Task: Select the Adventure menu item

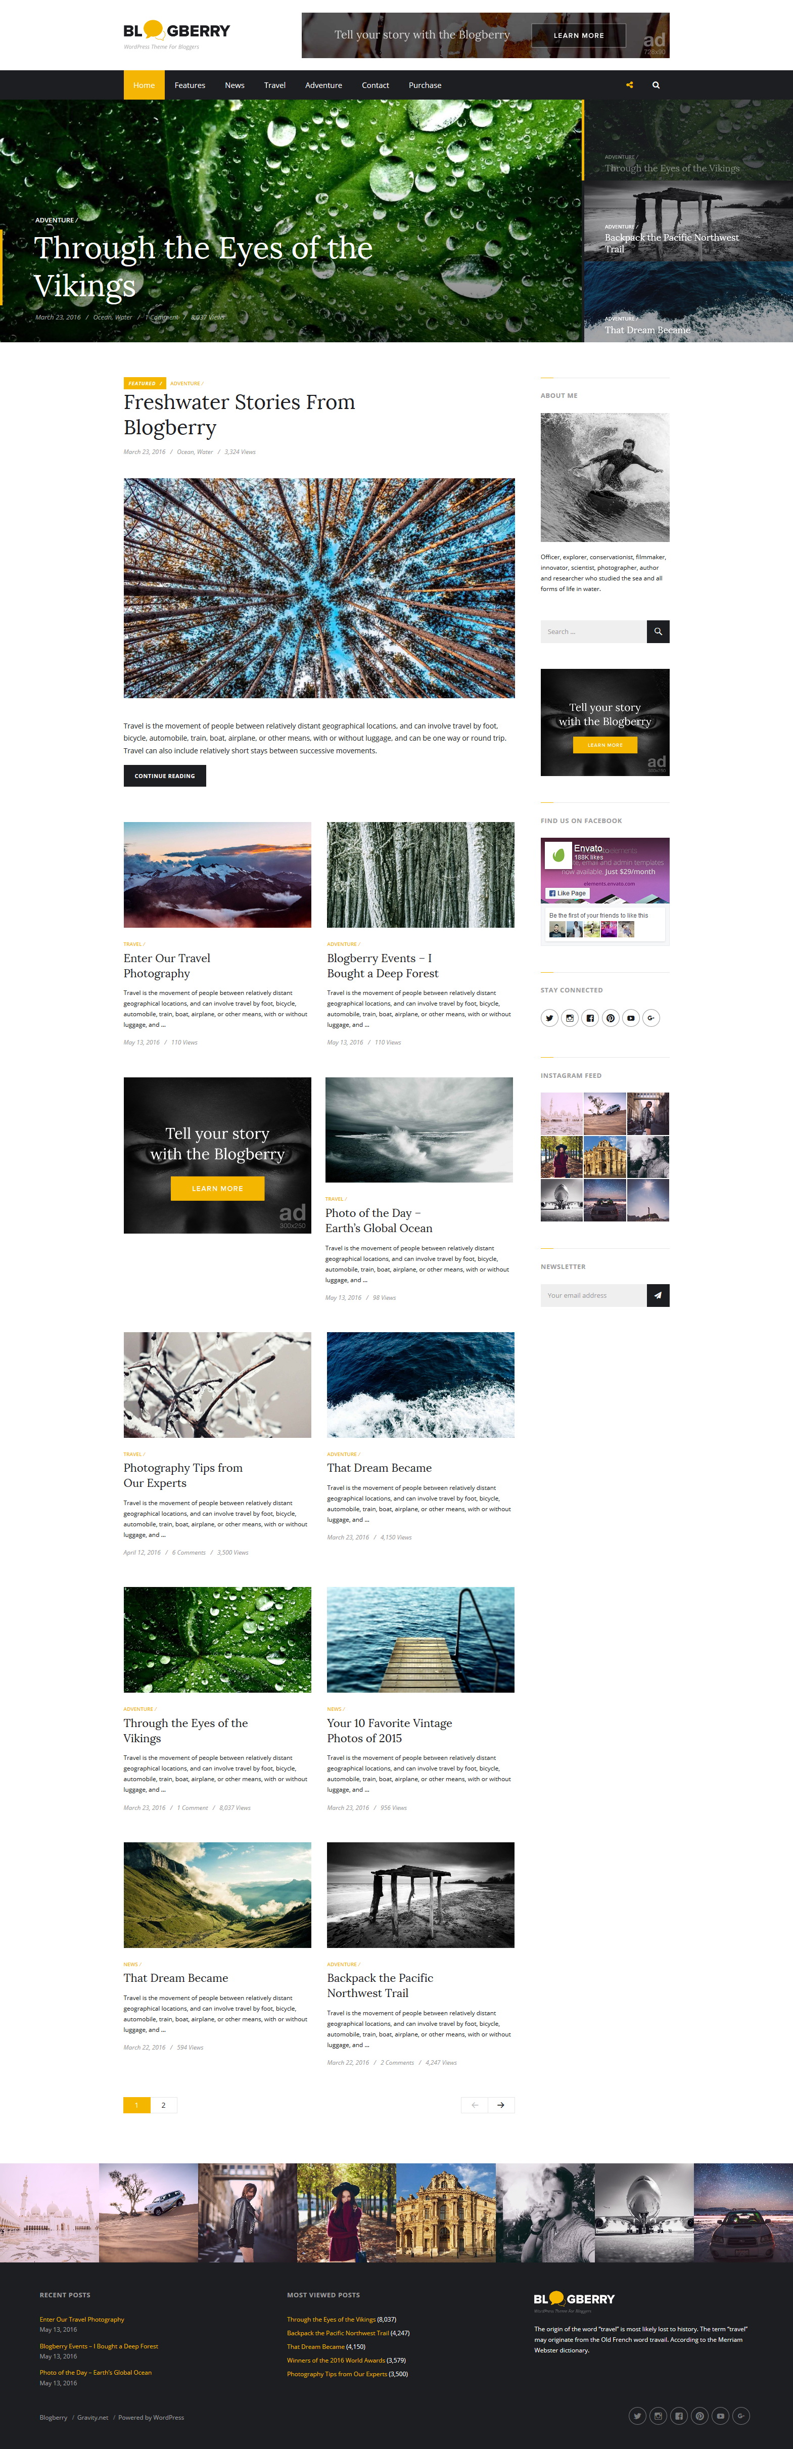Action: click(x=323, y=85)
